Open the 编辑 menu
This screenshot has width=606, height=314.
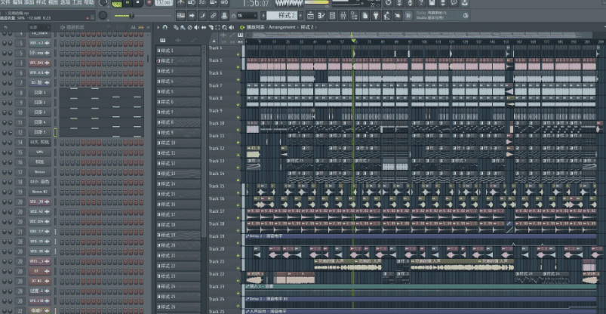tap(17, 3)
